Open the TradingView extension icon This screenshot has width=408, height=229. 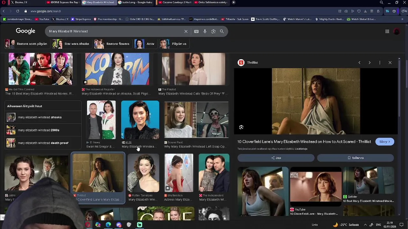[387, 11]
